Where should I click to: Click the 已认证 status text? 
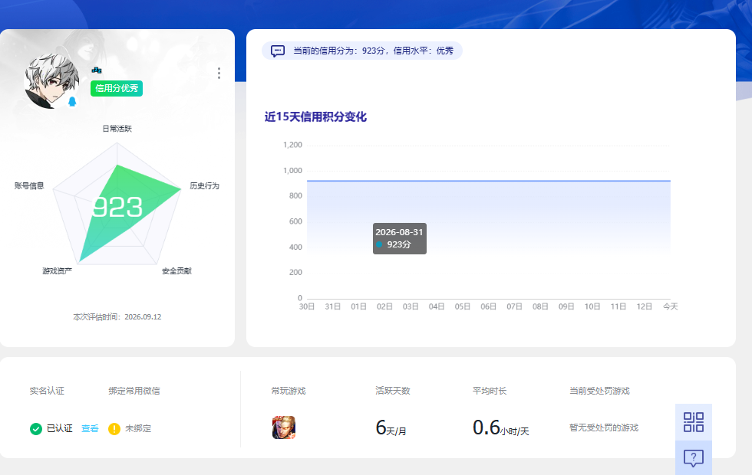[60, 428]
